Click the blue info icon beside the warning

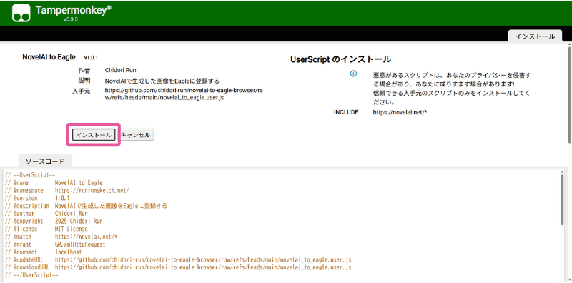point(353,74)
